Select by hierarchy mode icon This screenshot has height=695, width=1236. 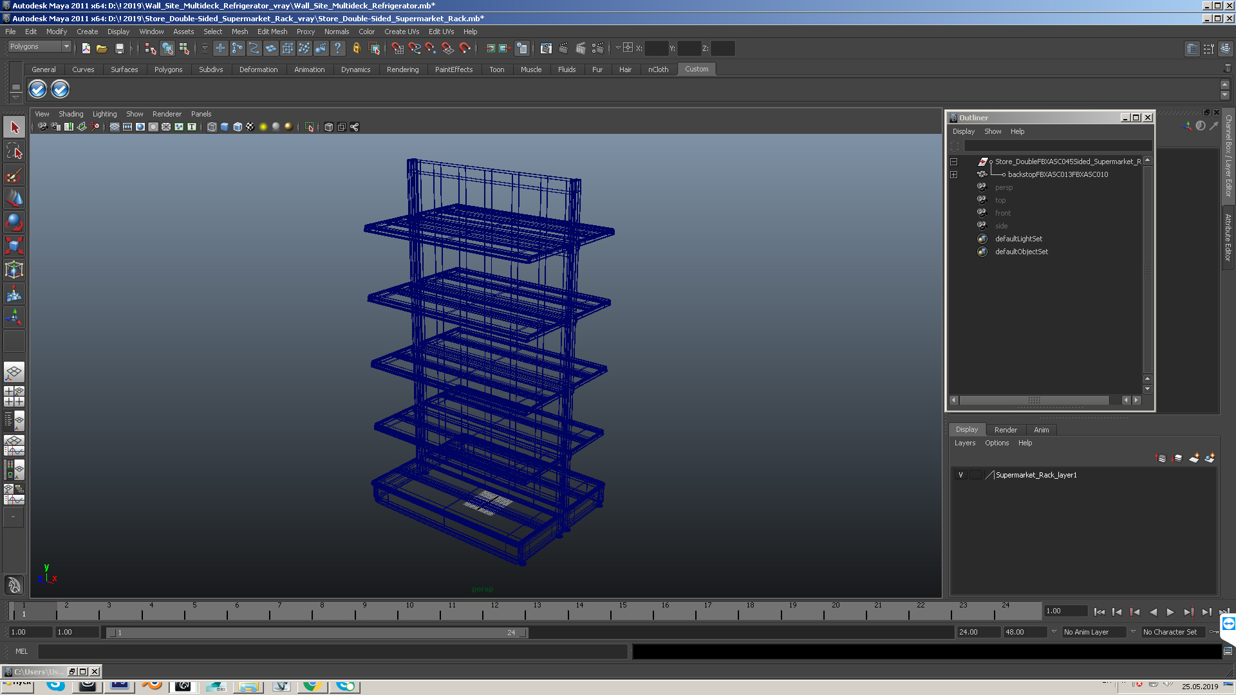[151, 48]
